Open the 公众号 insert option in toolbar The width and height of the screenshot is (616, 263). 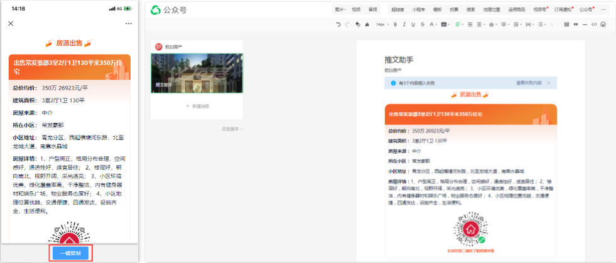(586, 10)
